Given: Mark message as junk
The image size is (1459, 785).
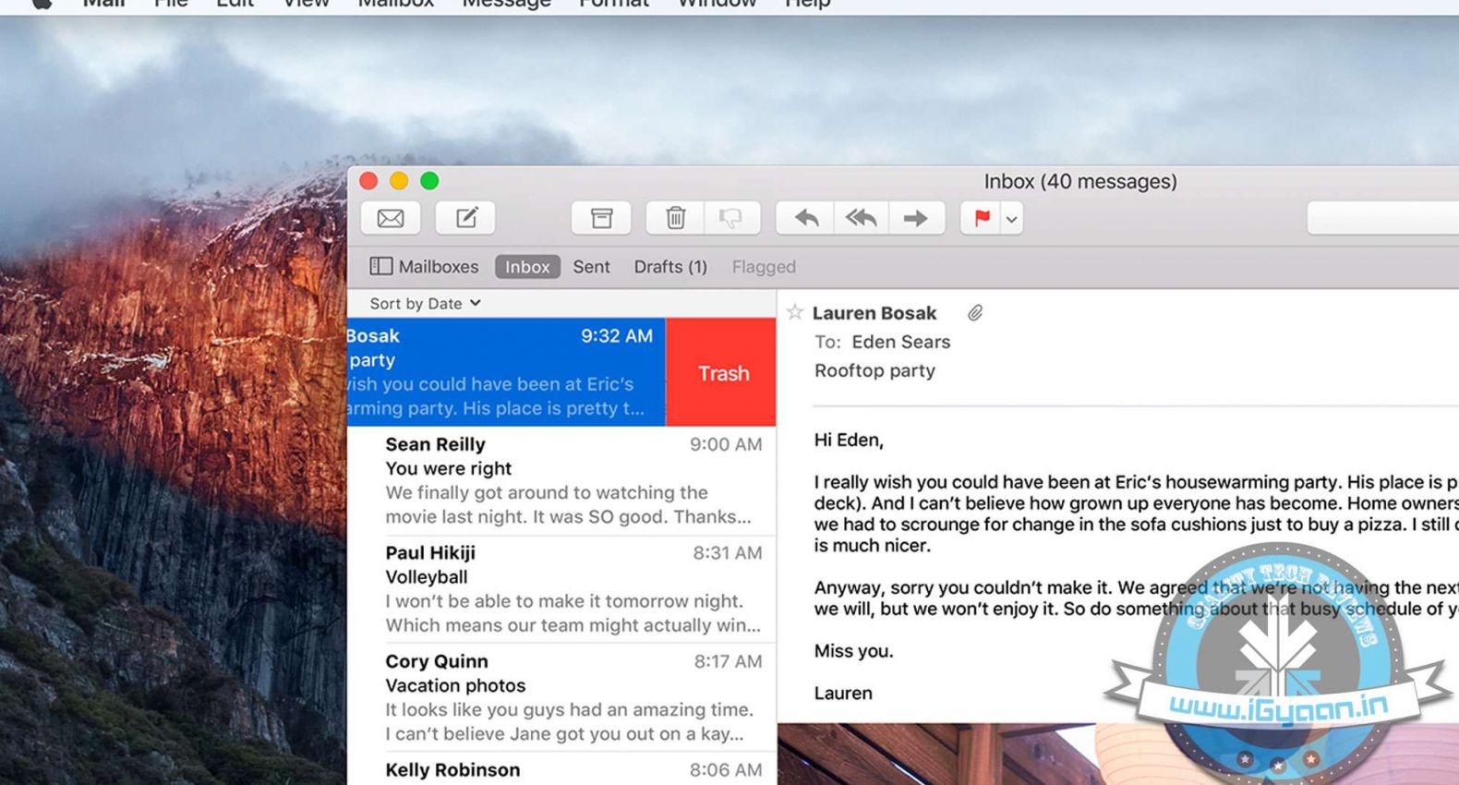Looking at the screenshot, I should (731, 219).
